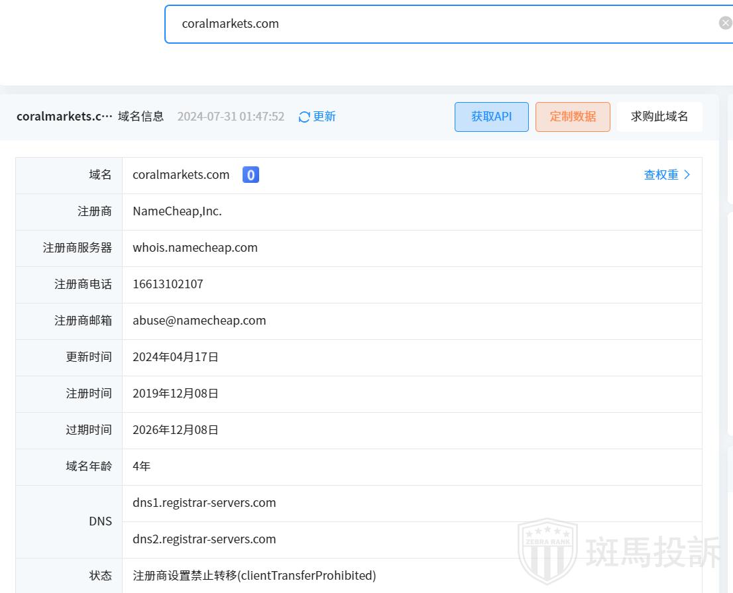This screenshot has height=593, width=733.
Task: Click the truncated coralmarkets.c… header title
Action: (64, 117)
